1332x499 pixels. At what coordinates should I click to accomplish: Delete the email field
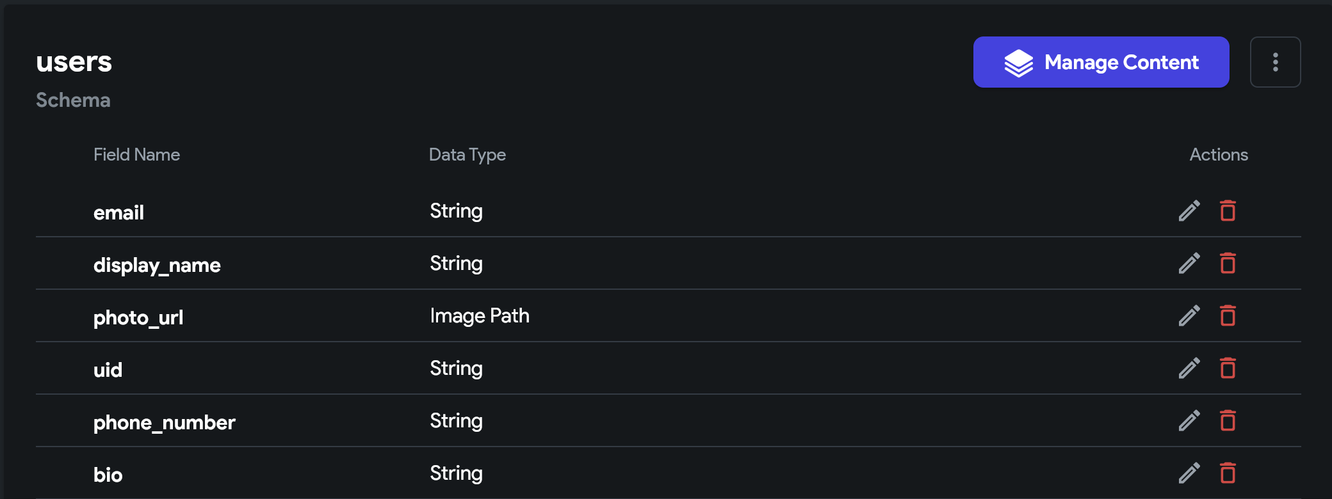[1228, 210]
